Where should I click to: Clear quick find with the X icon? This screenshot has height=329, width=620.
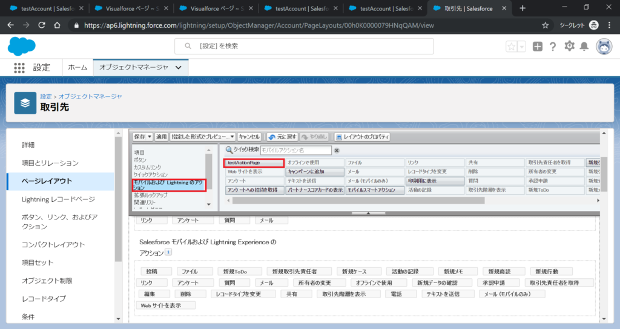(337, 150)
